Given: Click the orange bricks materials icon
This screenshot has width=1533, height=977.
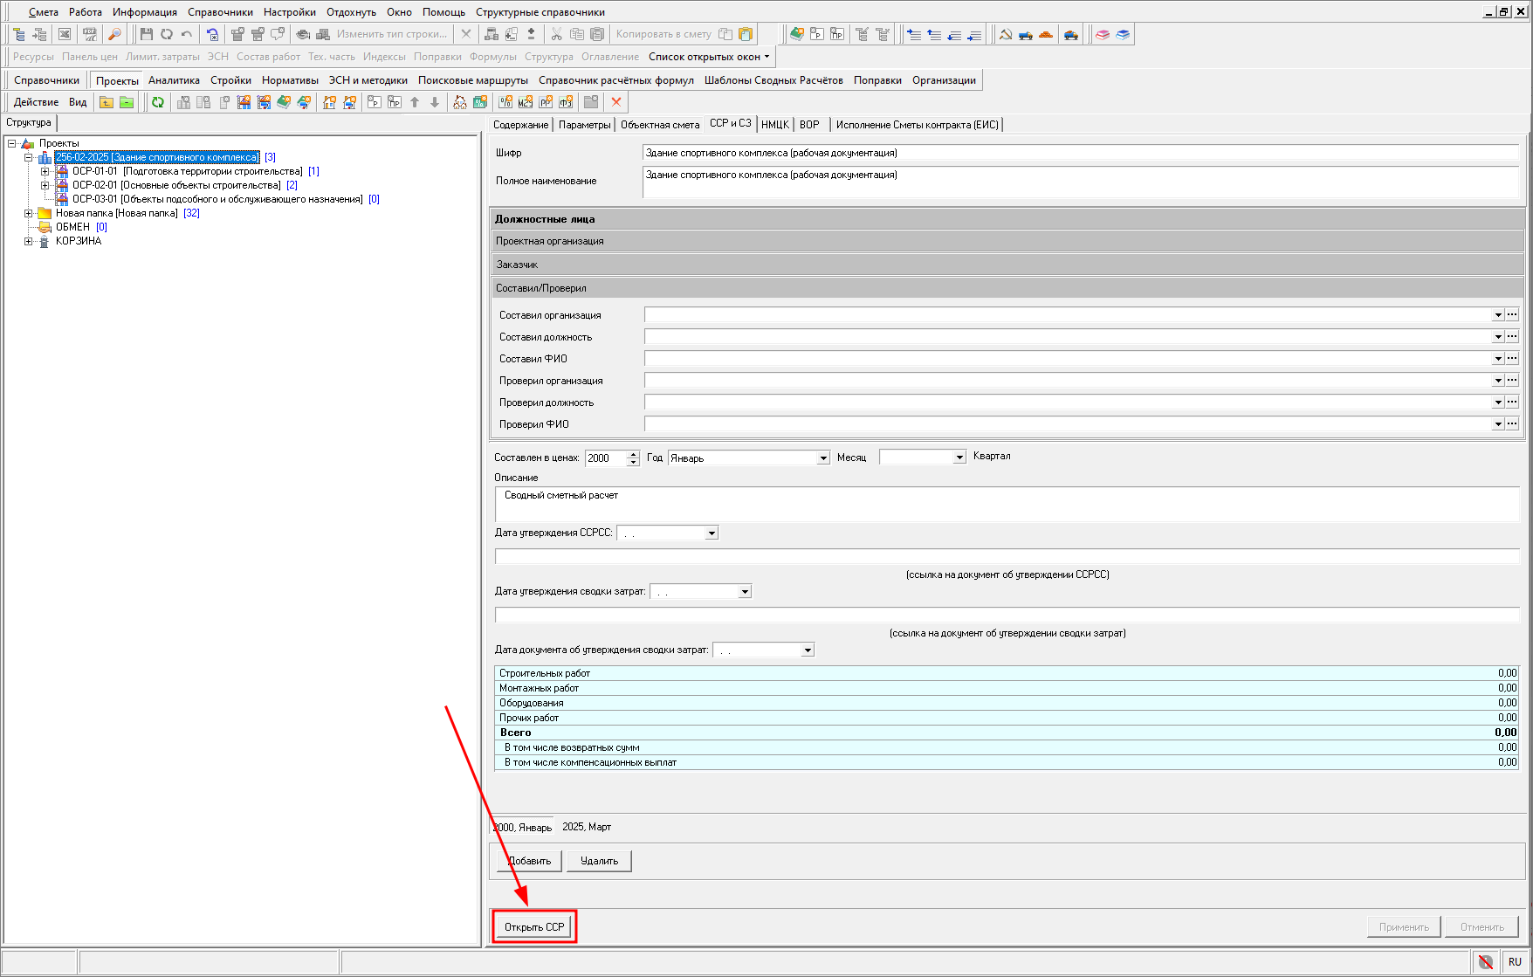Looking at the screenshot, I should coord(1046,34).
